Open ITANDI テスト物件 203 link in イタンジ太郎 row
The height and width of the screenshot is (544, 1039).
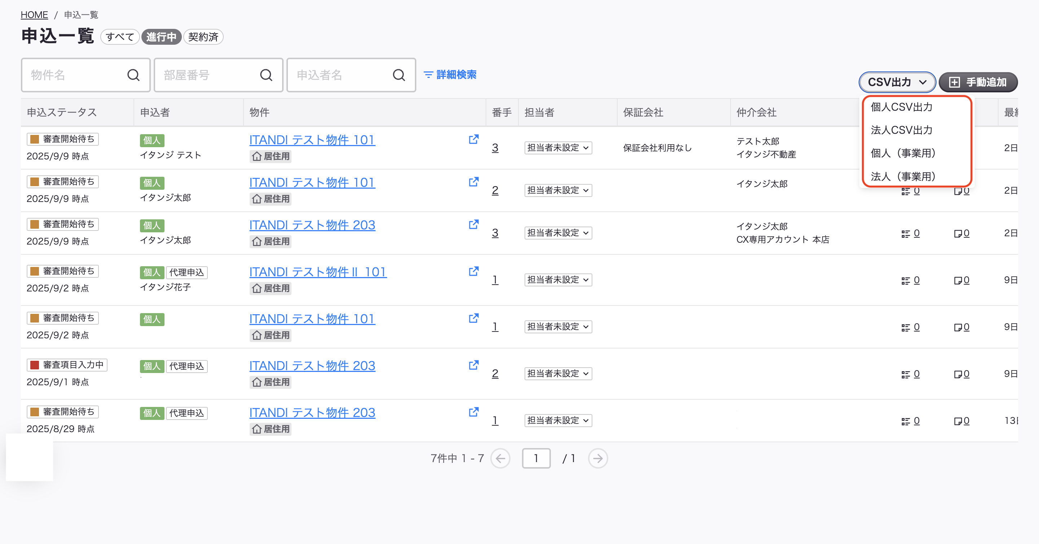tap(312, 225)
